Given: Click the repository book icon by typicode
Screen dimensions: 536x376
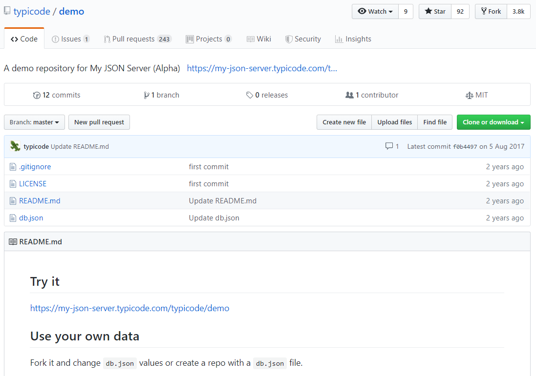Looking at the screenshot, I should click(x=7, y=11).
